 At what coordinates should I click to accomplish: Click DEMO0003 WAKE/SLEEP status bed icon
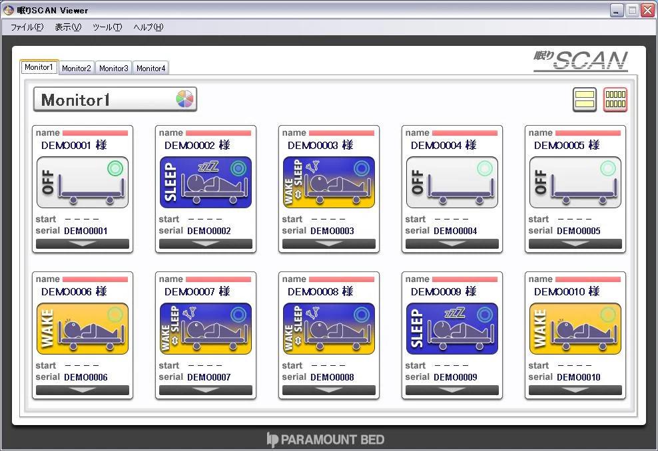[x=329, y=182]
